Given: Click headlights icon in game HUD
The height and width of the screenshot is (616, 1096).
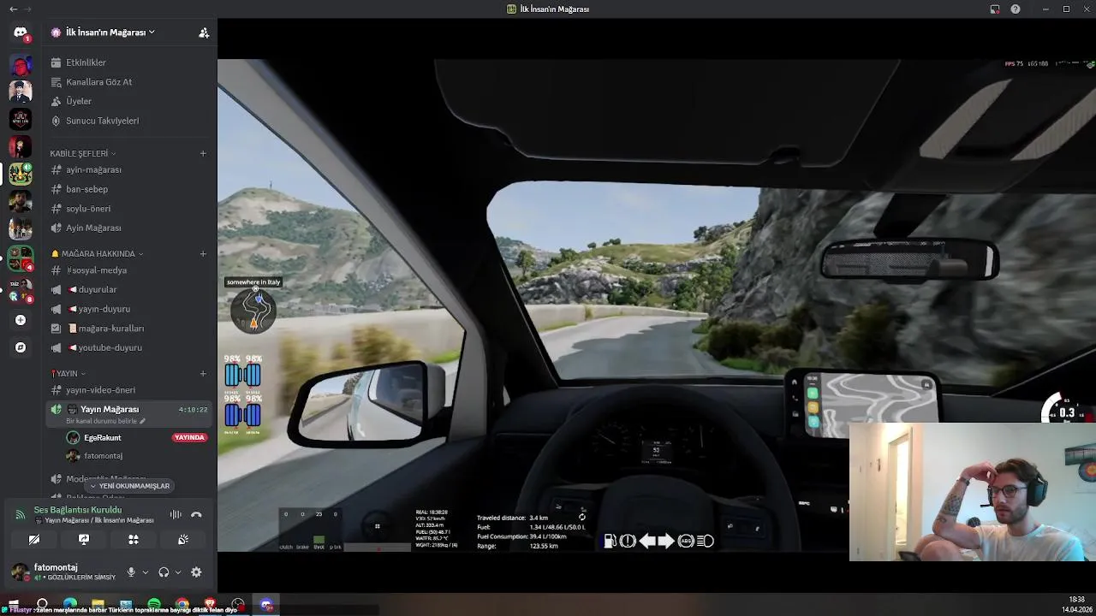Looking at the screenshot, I should coord(706,541).
